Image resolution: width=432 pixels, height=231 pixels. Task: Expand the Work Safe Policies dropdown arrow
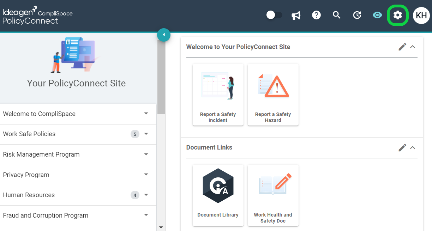click(x=146, y=134)
